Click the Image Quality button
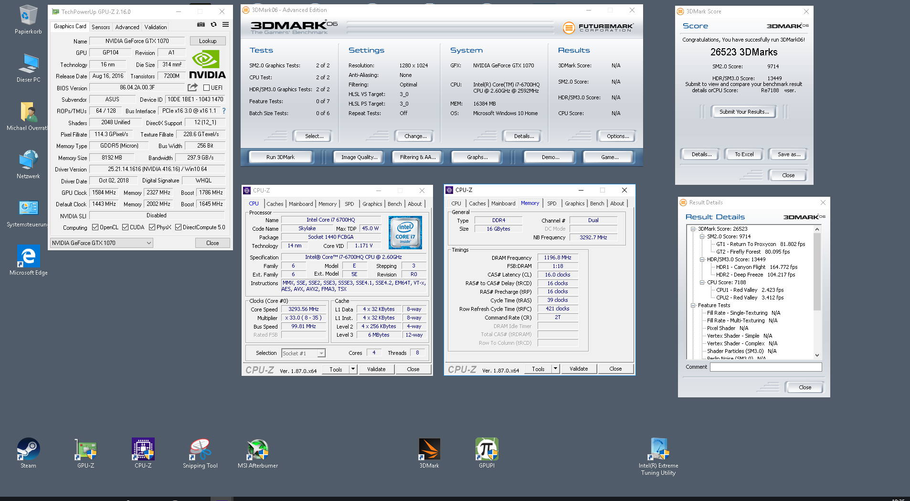The height and width of the screenshot is (501, 910). point(359,157)
